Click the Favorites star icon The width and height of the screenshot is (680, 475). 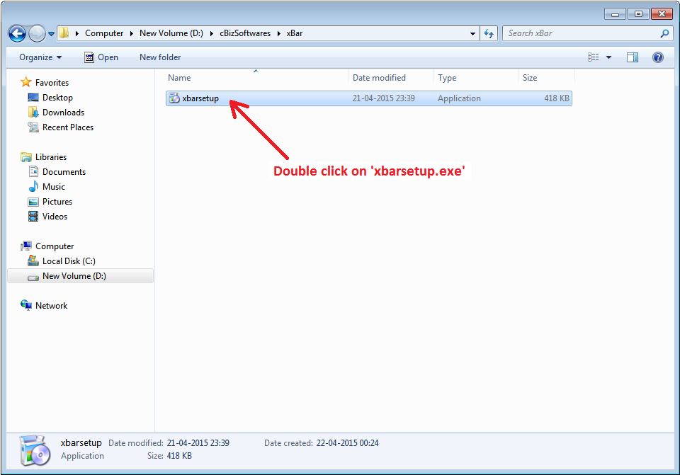click(26, 82)
